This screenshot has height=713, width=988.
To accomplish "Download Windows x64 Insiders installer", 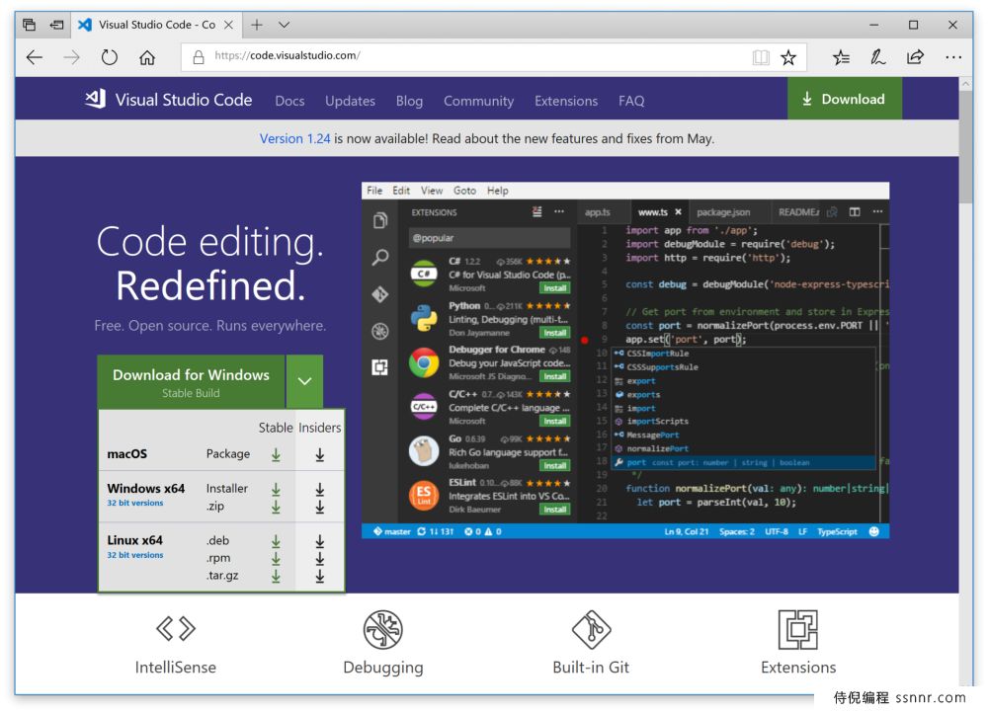I will coord(319,489).
